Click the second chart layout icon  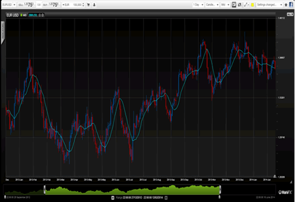click(240, 5)
